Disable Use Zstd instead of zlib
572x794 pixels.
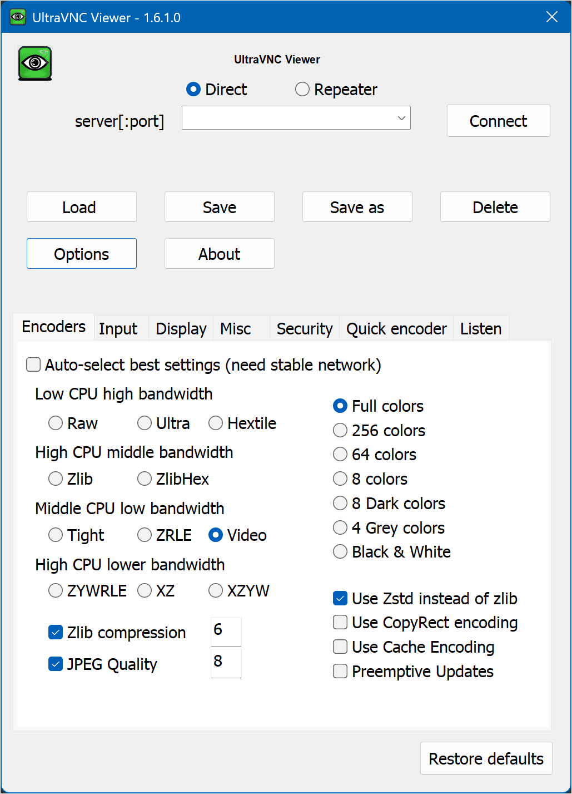[340, 599]
